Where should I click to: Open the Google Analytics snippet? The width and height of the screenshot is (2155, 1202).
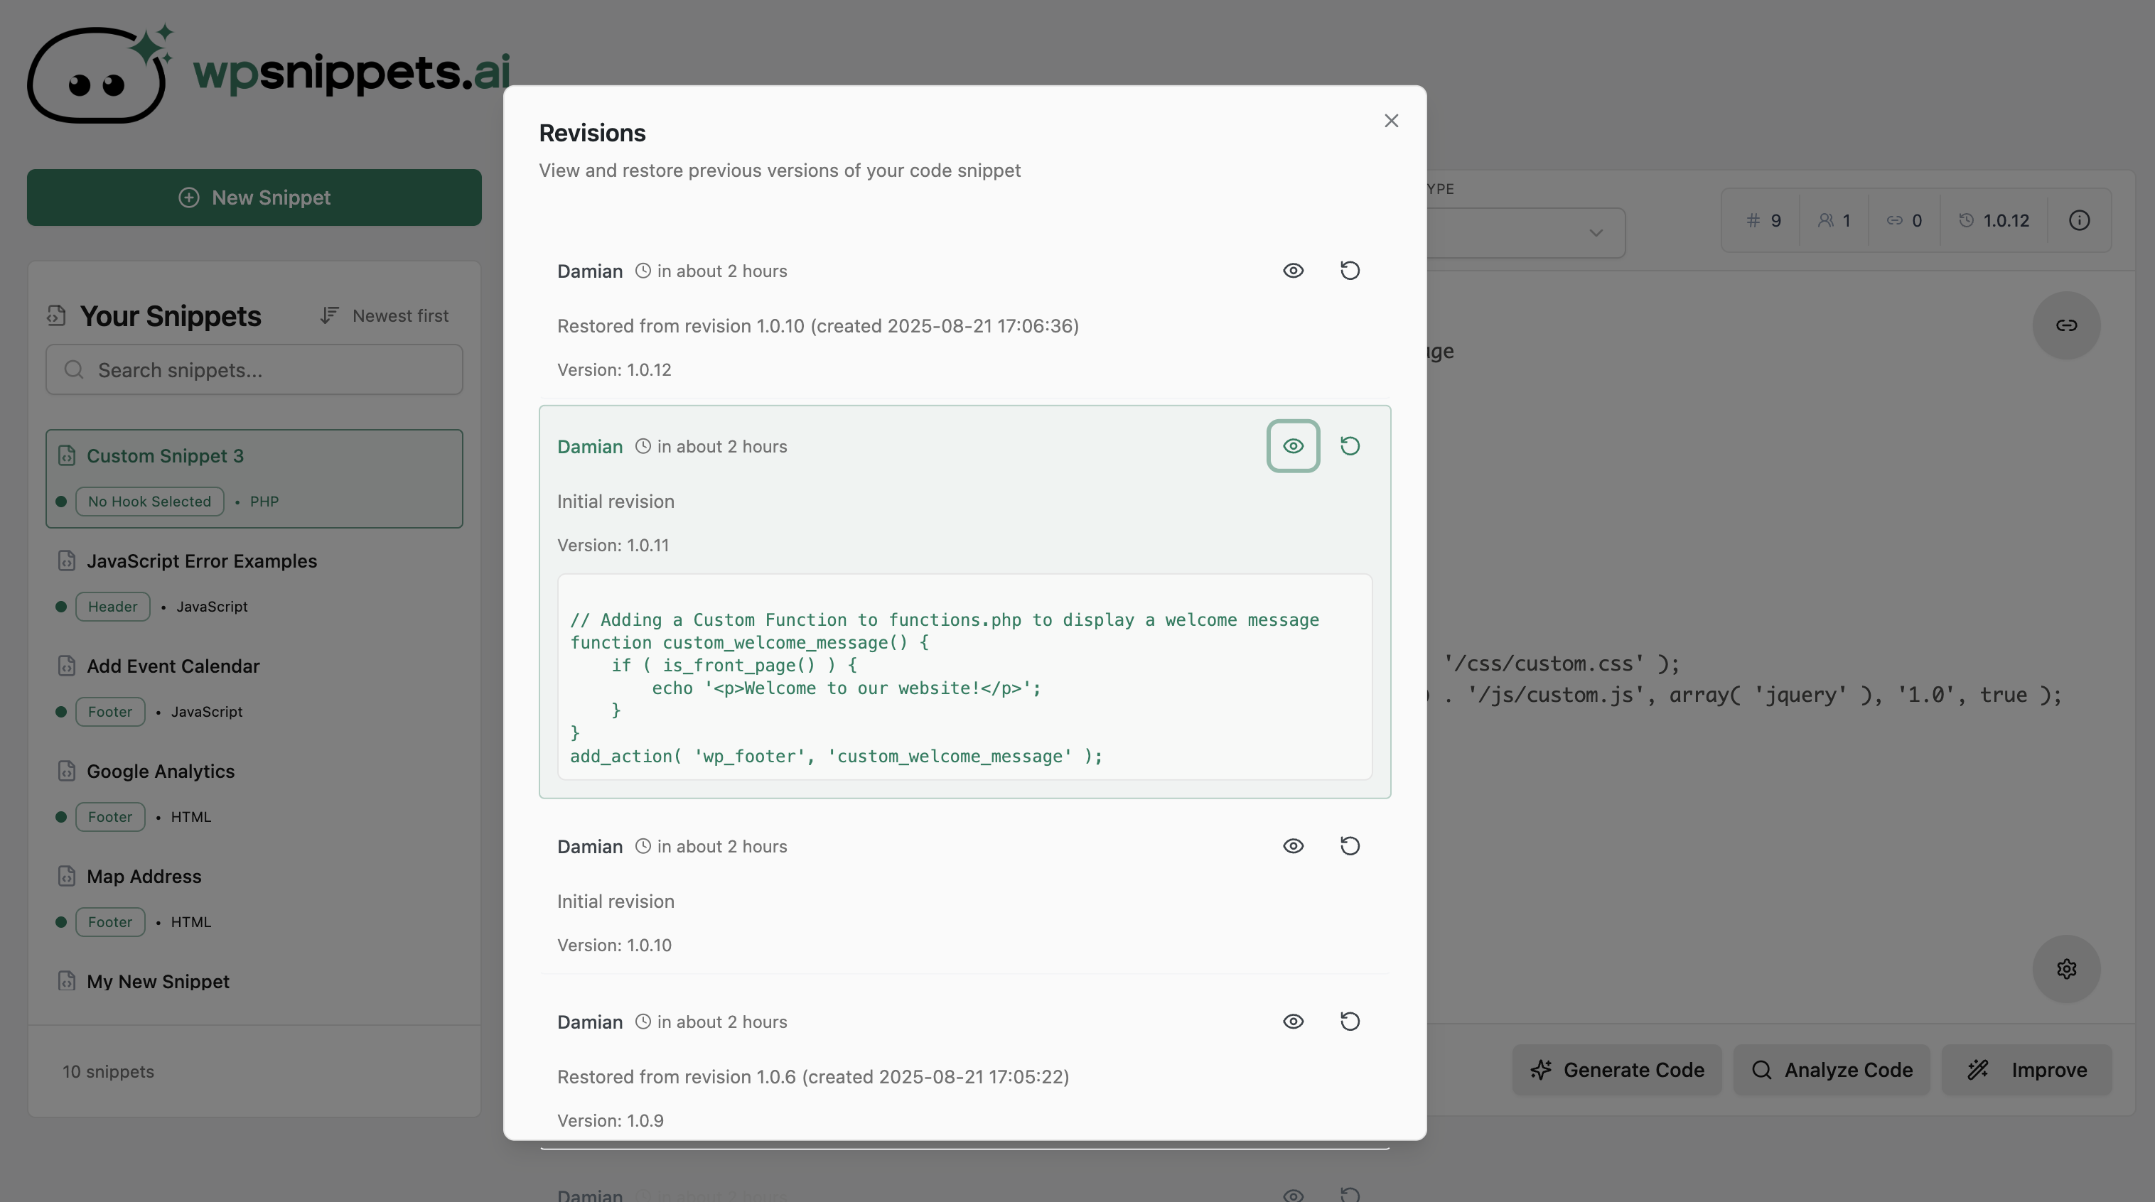tap(161, 771)
